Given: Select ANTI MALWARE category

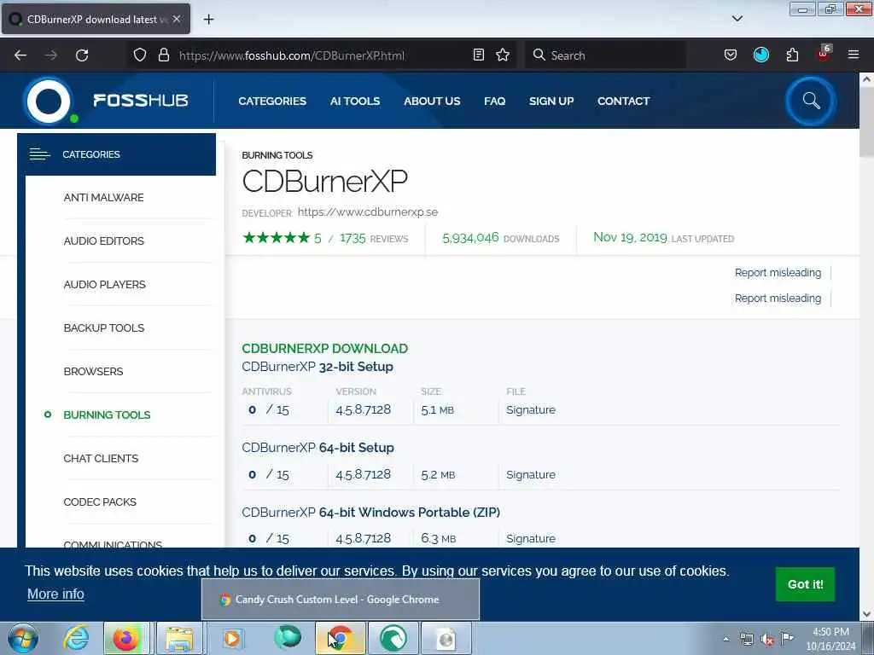Looking at the screenshot, I should coord(103,197).
